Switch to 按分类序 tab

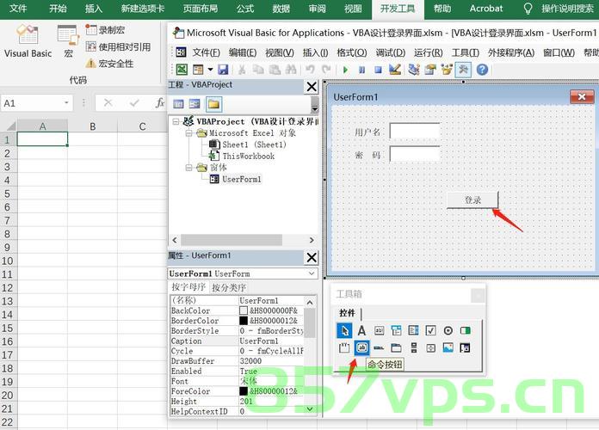[229, 287]
